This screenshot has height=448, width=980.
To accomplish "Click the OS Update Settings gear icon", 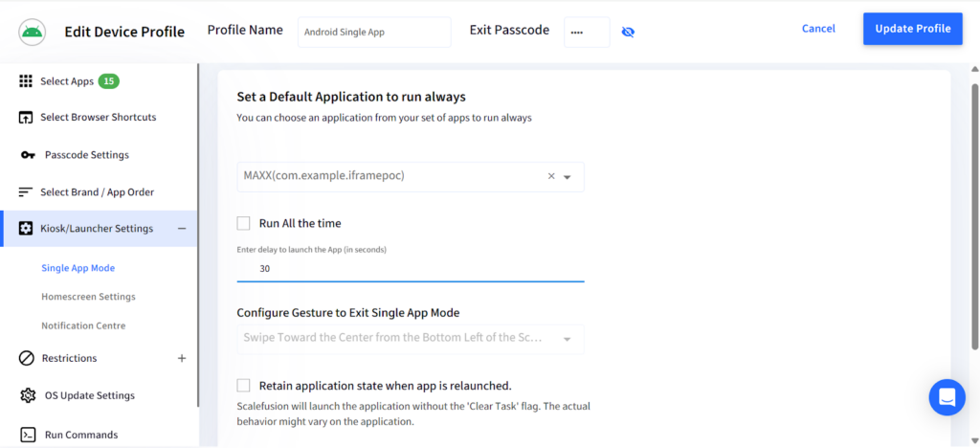I will click(27, 395).
